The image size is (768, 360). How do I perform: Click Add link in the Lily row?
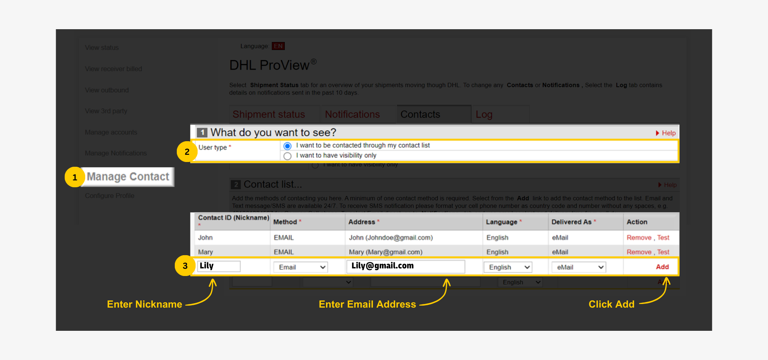(662, 267)
